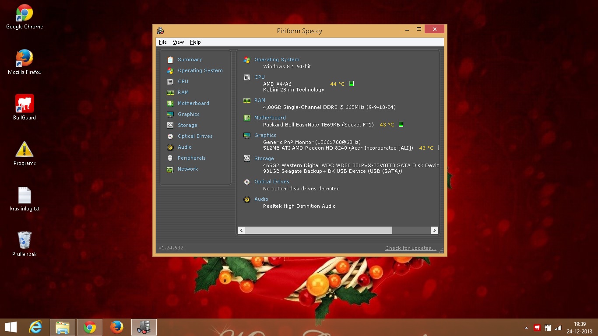This screenshot has width=598, height=336.
Task: Follow the Optical Drives heading link in summary
Action: 272,182
